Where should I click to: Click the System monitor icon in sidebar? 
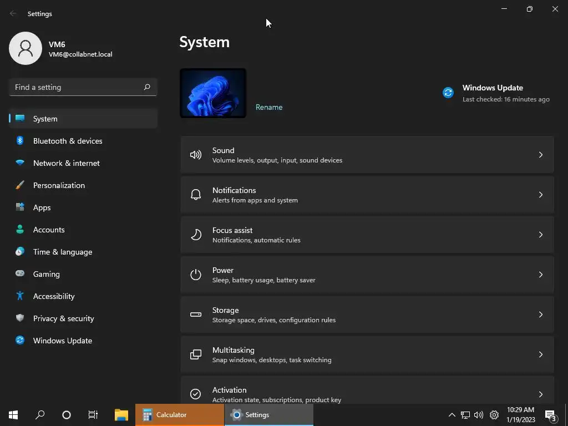(x=20, y=119)
